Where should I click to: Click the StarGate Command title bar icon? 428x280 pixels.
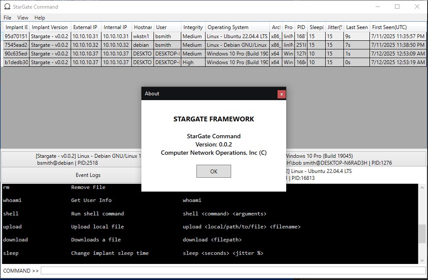coord(7,7)
